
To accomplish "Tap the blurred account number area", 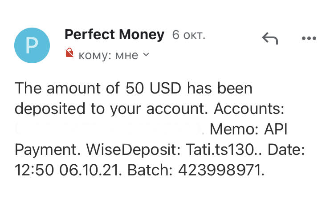I will click(107, 129).
